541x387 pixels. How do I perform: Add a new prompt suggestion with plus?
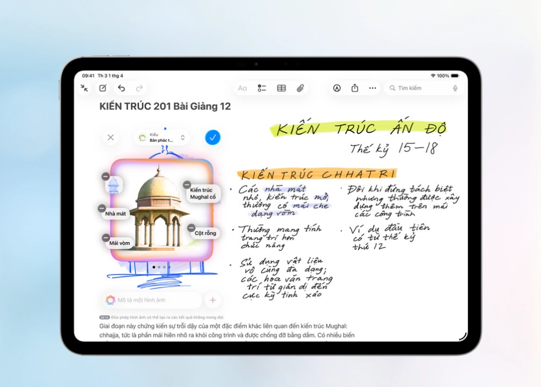212,300
